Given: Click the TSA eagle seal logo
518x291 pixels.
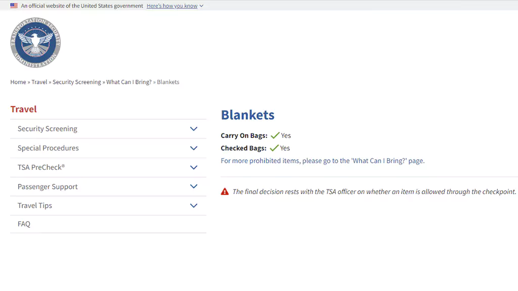Looking at the screenshot, I should 35,42.
